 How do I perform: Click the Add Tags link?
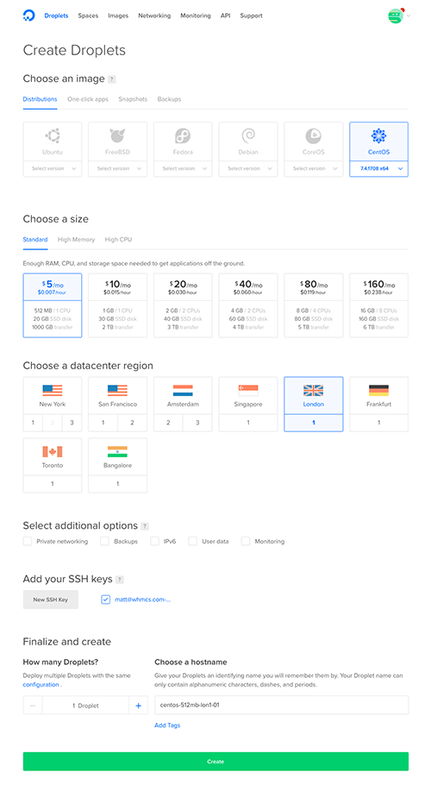(x=167, y=725)
